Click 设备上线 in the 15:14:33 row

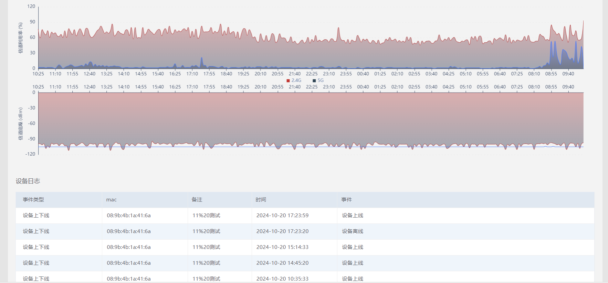353,247
